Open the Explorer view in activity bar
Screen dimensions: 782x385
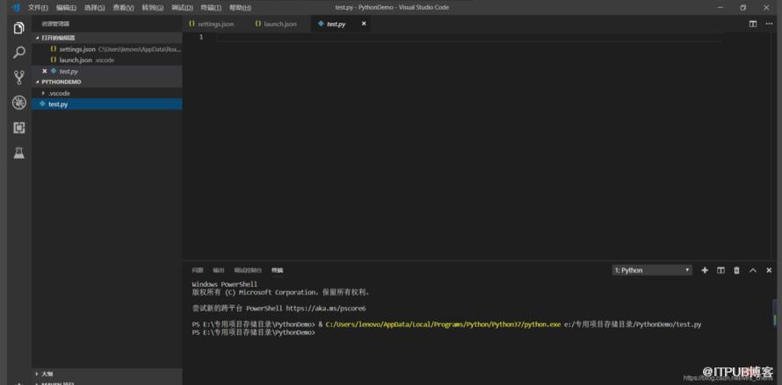coord(19,28)
